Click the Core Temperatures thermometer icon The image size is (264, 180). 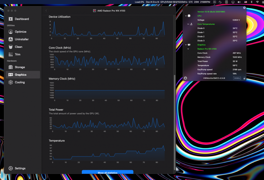(x=191, y=24)
